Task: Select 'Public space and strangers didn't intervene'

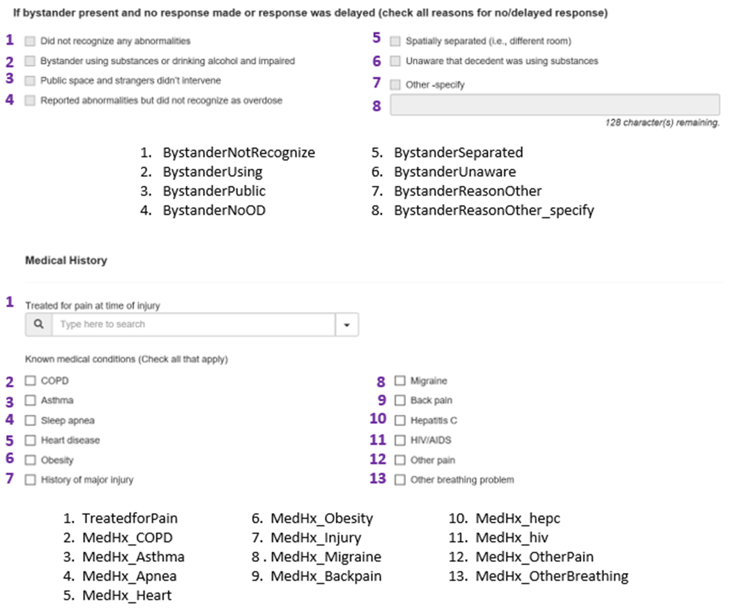Action: (x=29, y=81)
